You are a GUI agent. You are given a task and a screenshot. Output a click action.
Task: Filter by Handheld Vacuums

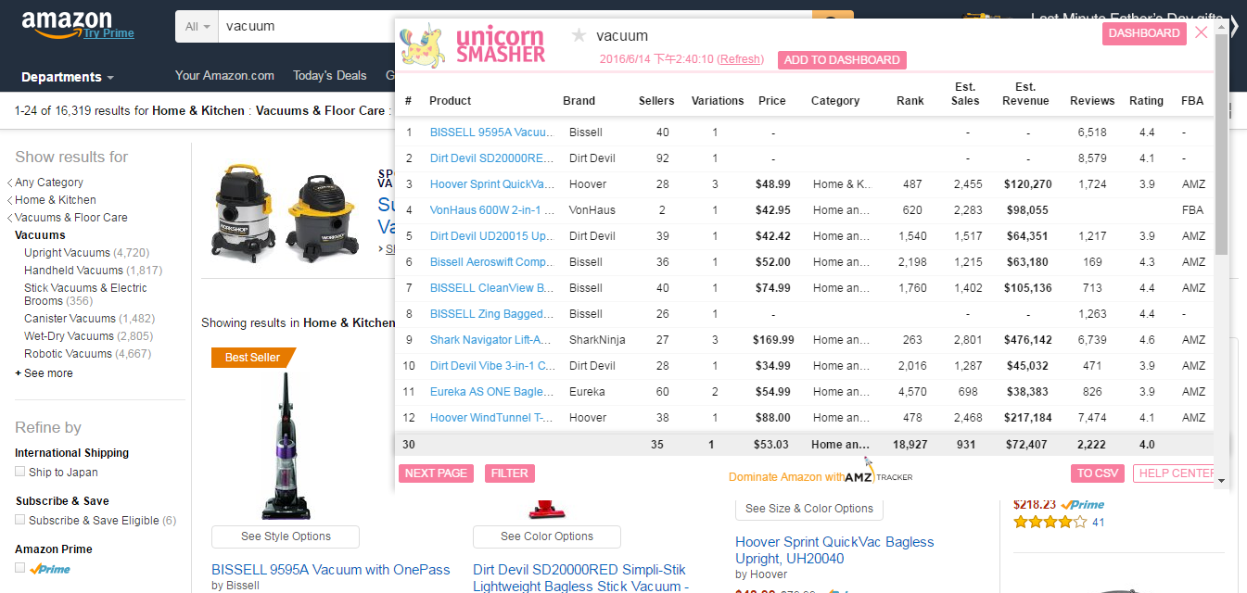tap(73, 271)
